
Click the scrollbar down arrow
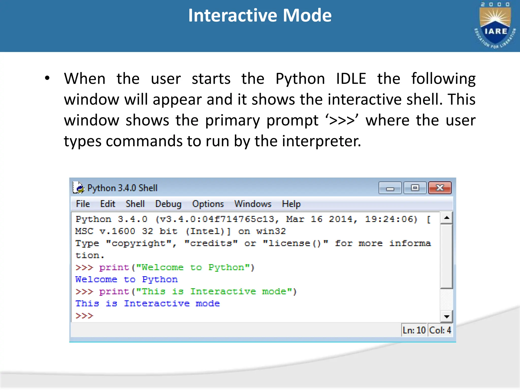coord(447,317)
